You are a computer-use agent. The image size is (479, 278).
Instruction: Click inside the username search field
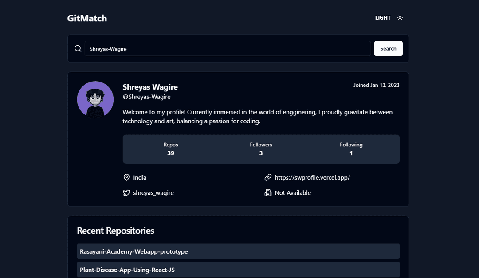tap(228, 48)
